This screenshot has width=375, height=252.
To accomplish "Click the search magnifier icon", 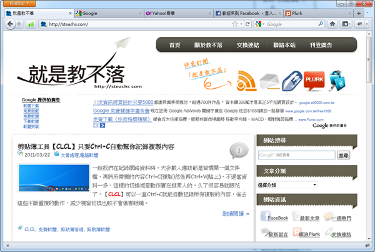I will pyautogui.click(x=321, y=24).
